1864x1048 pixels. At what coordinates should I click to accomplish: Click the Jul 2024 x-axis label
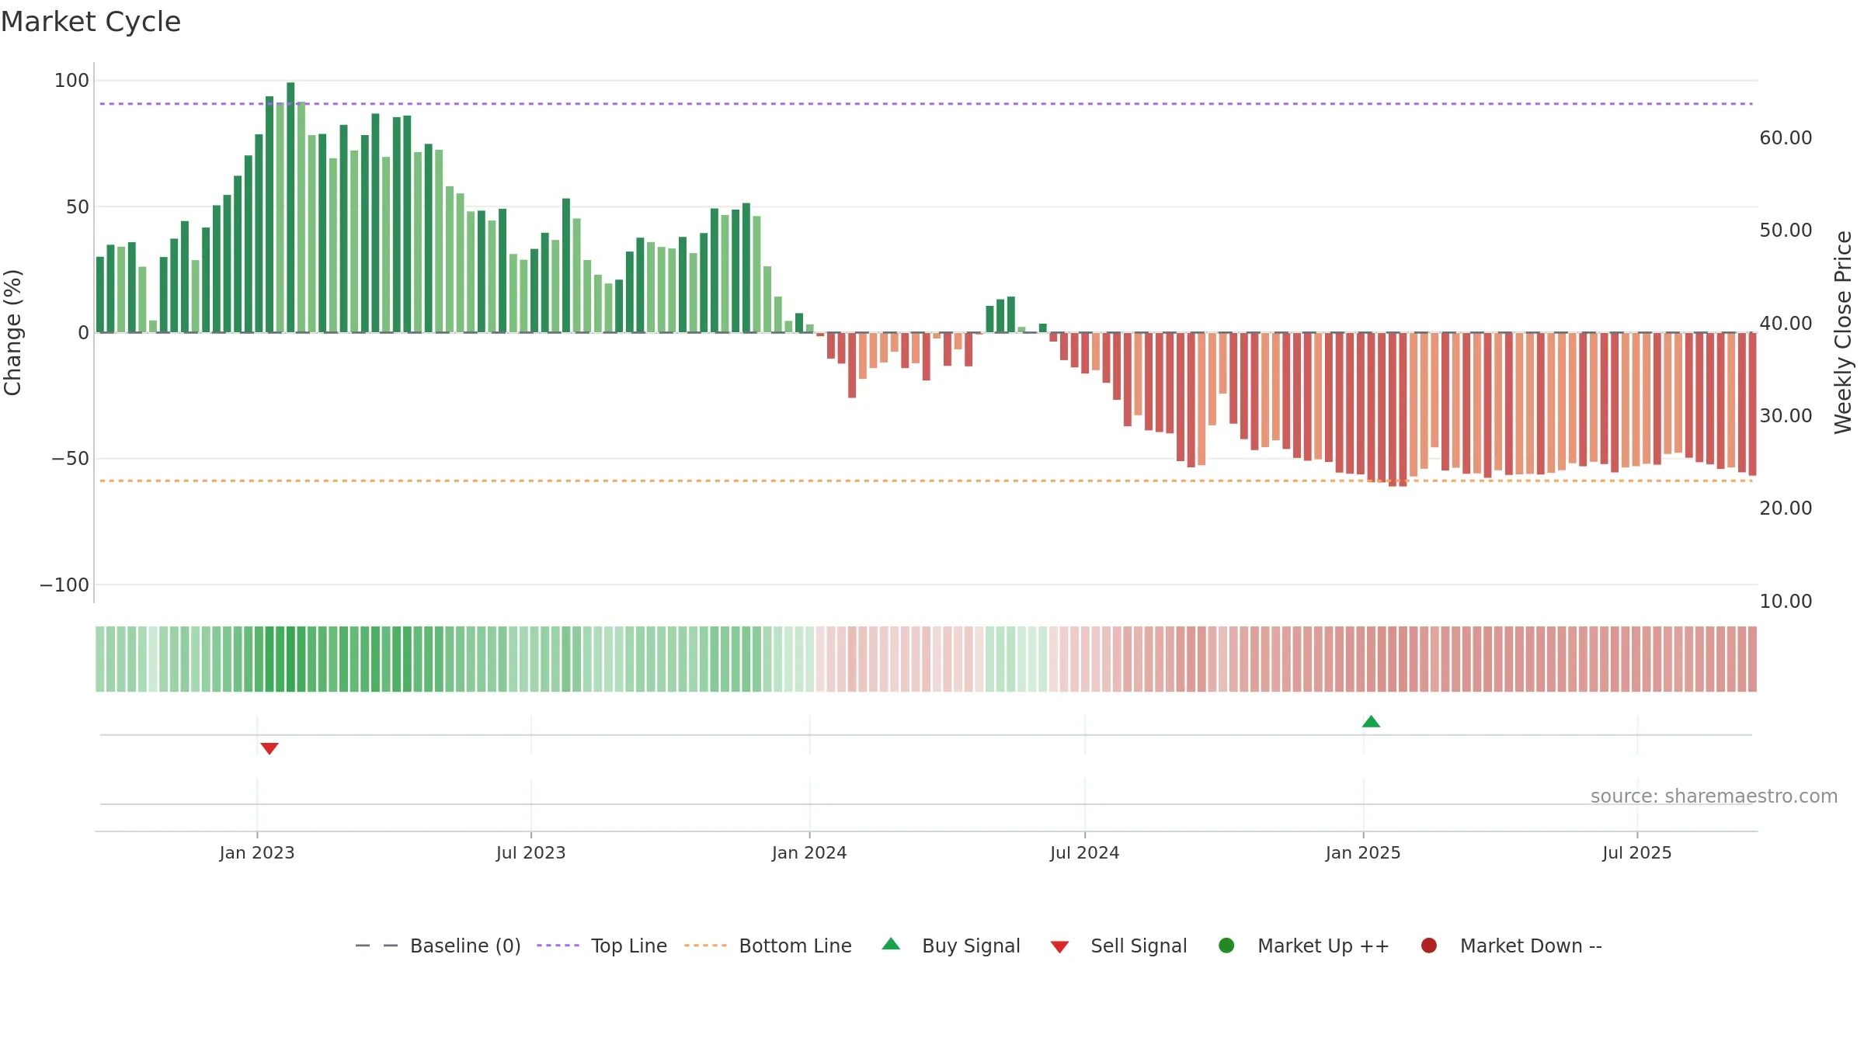[1085, 853]
